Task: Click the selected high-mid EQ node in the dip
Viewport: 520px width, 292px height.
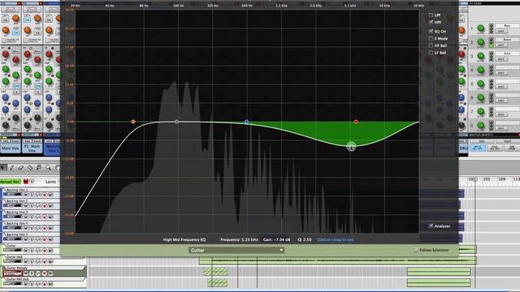Action: pos(351,146)
